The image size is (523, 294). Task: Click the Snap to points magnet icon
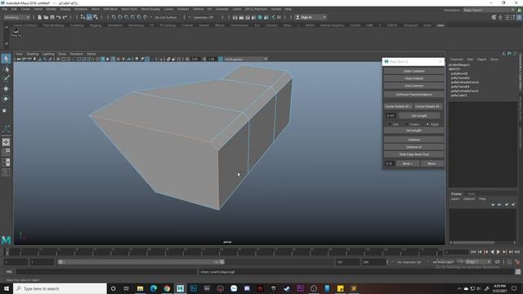click(x=127, y=17)
